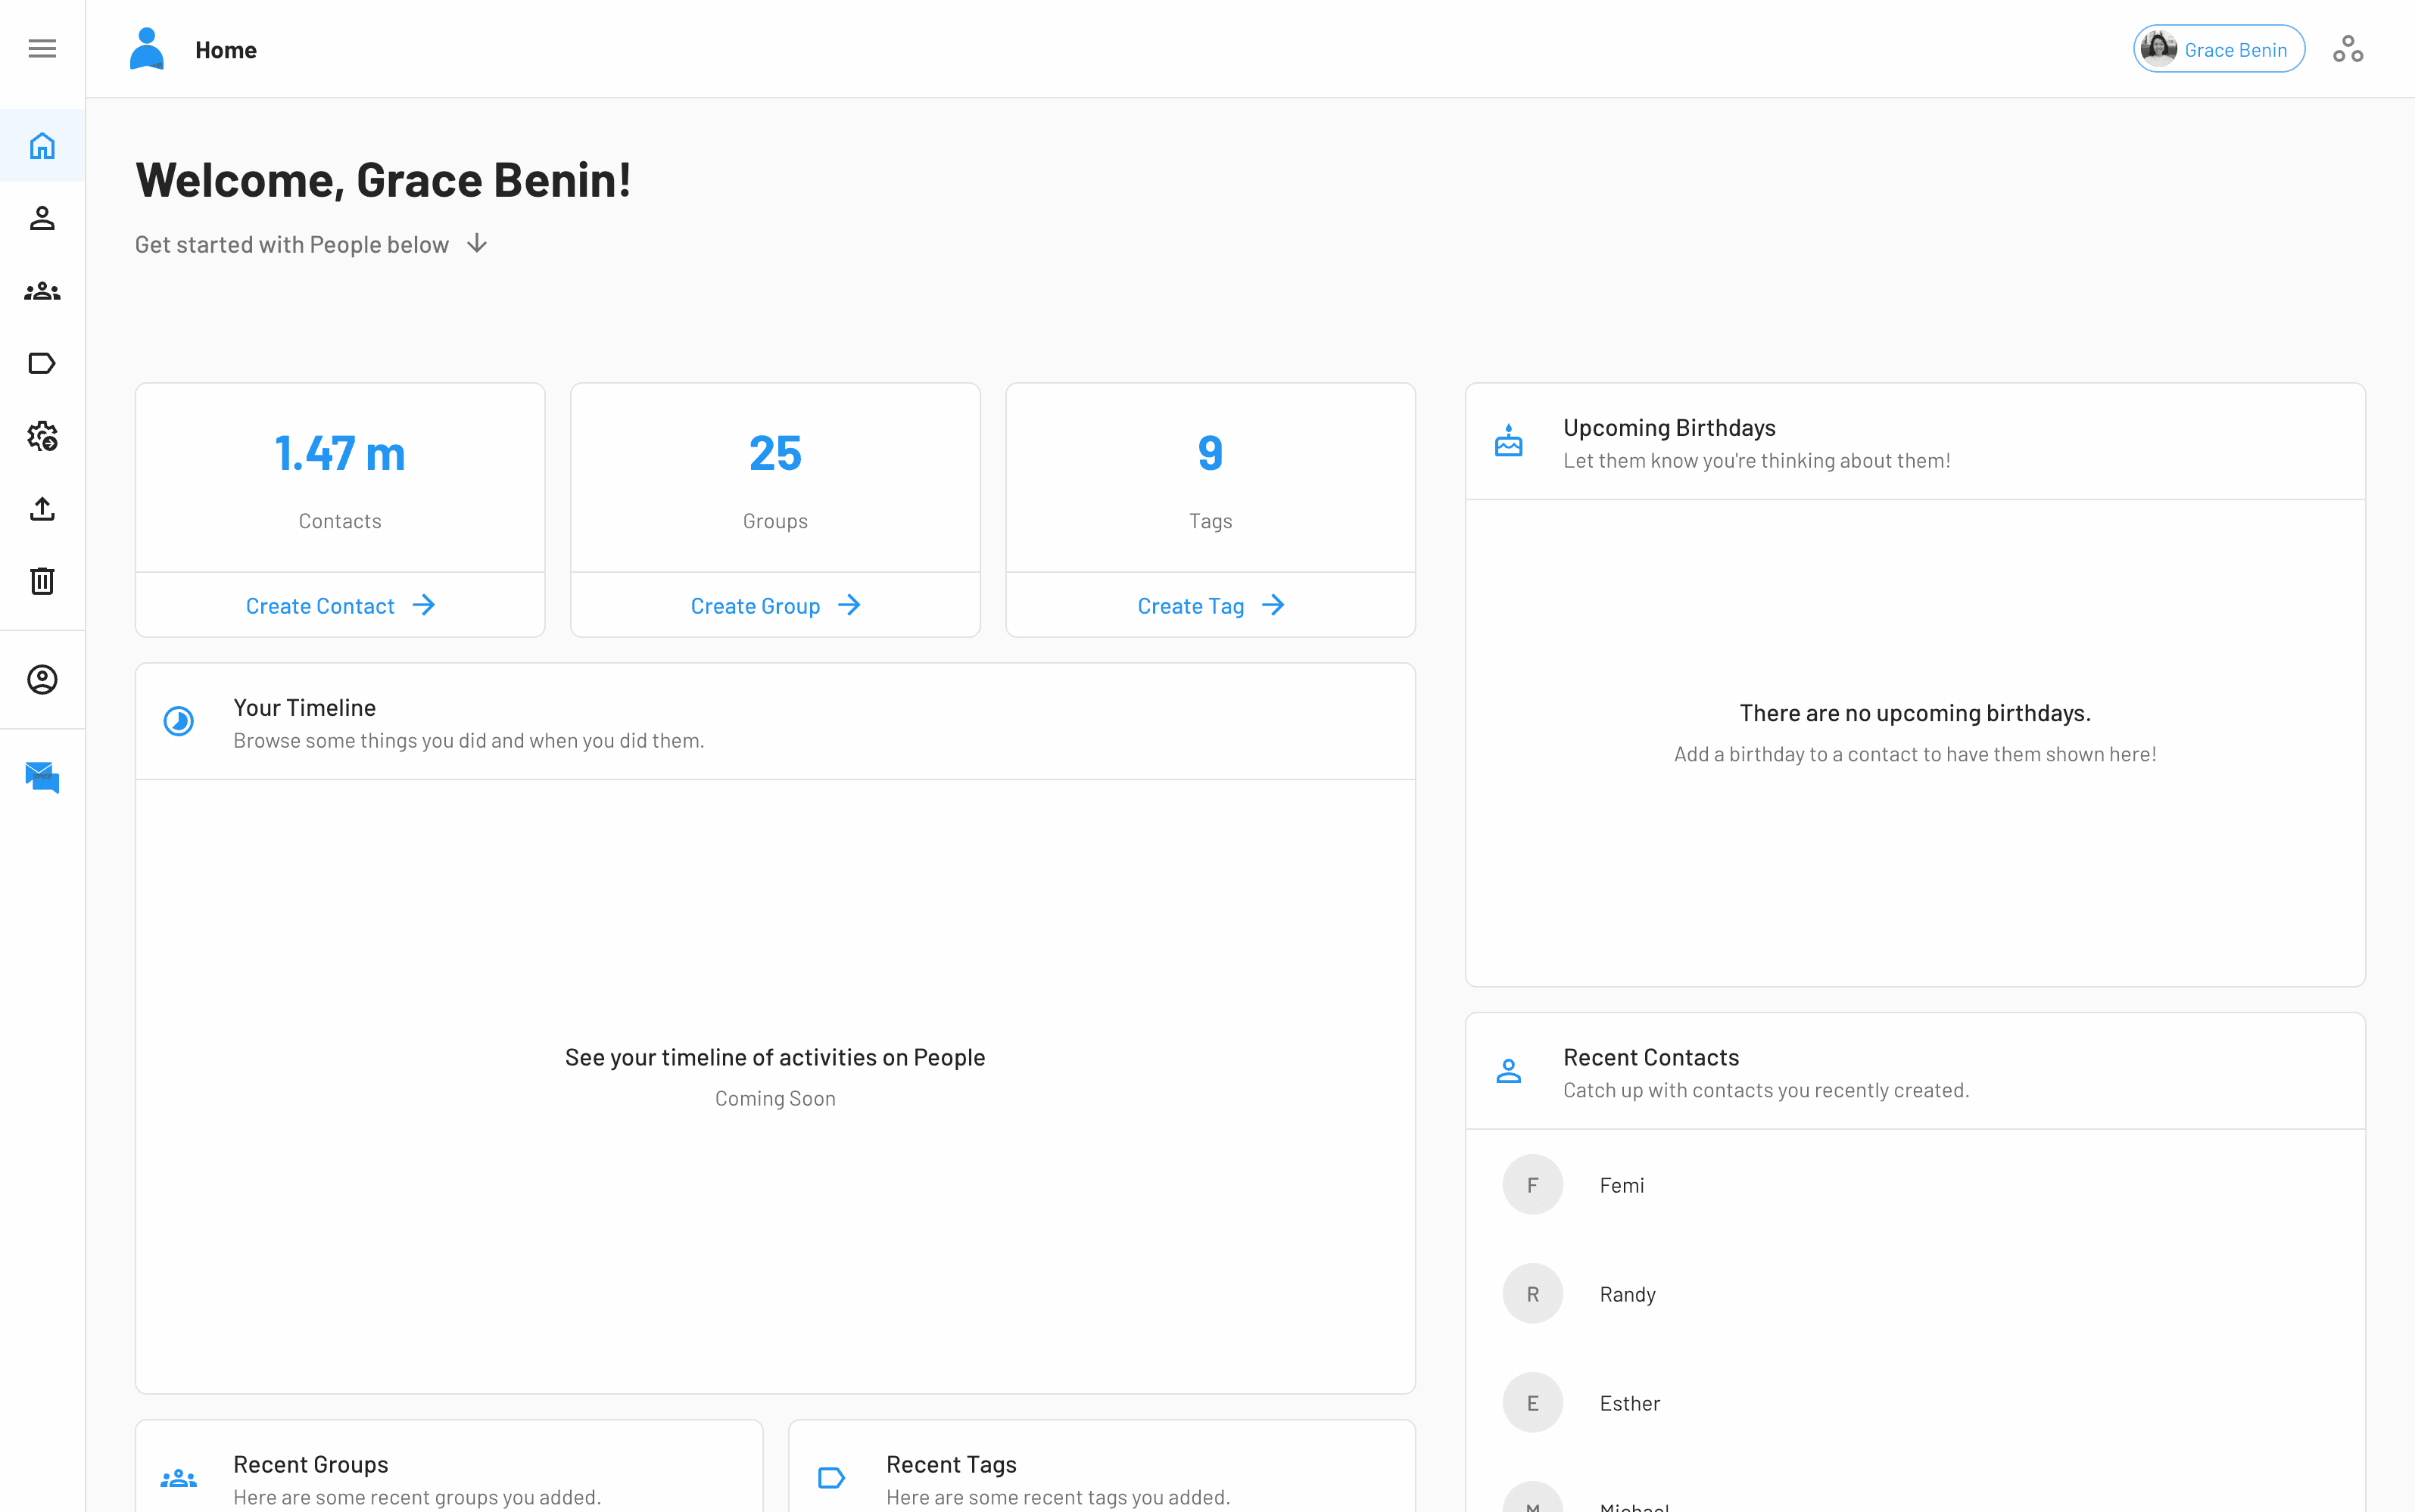Select Femi in Recent Contacts
2415x1512 pixels.
(1621, 1185)
